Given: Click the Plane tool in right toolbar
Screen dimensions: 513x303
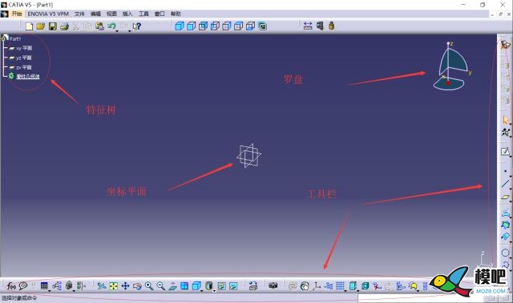Looking at the screenshot, I should [506, 197].
